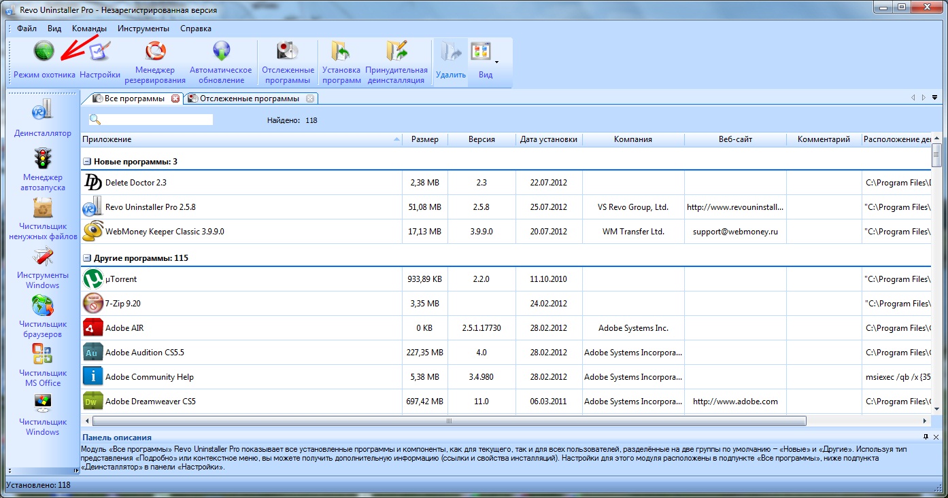
Task: Click the program search input field
Action: (x=158, y=120)
